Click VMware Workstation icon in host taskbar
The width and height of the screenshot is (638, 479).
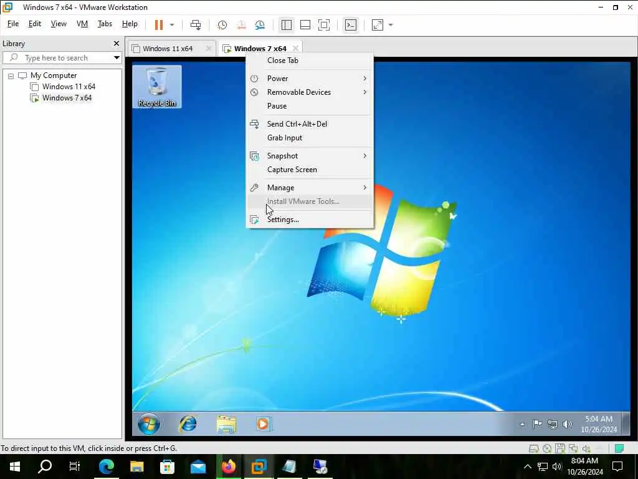[259, 467]
